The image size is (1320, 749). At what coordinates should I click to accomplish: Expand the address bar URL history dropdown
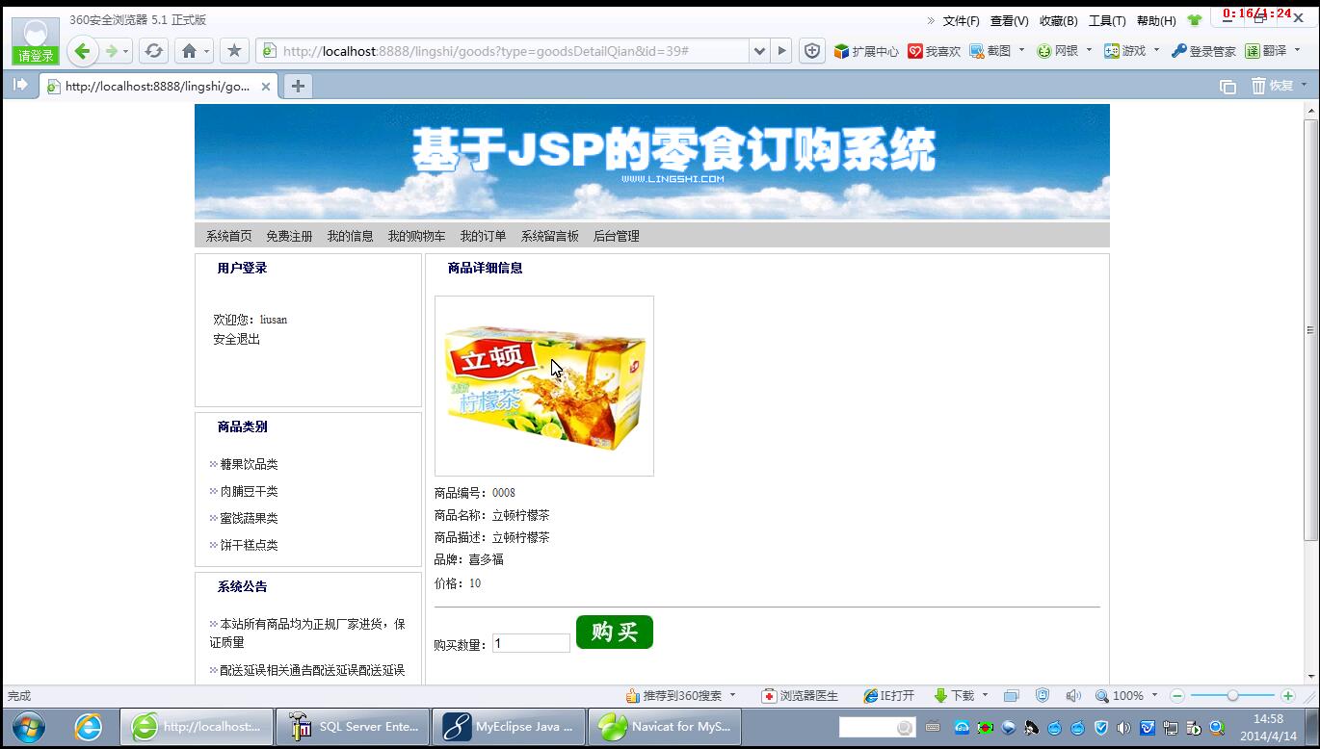759,51
